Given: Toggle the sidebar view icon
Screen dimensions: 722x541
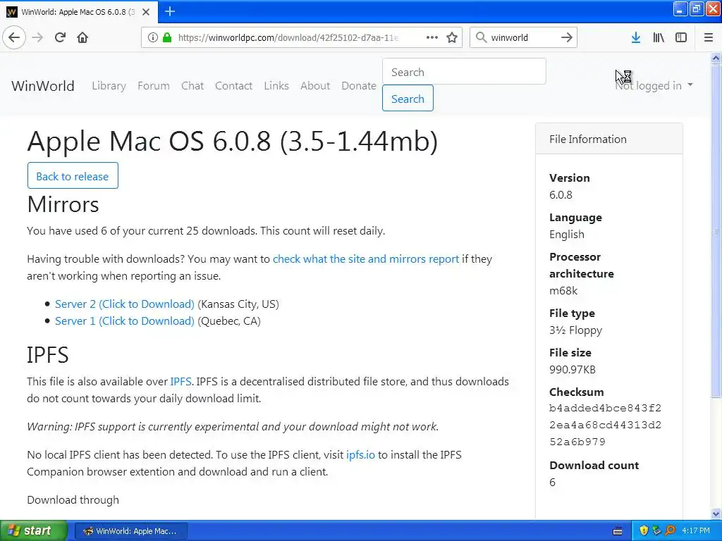Looking at the screenshot, I should click(681, 37).
